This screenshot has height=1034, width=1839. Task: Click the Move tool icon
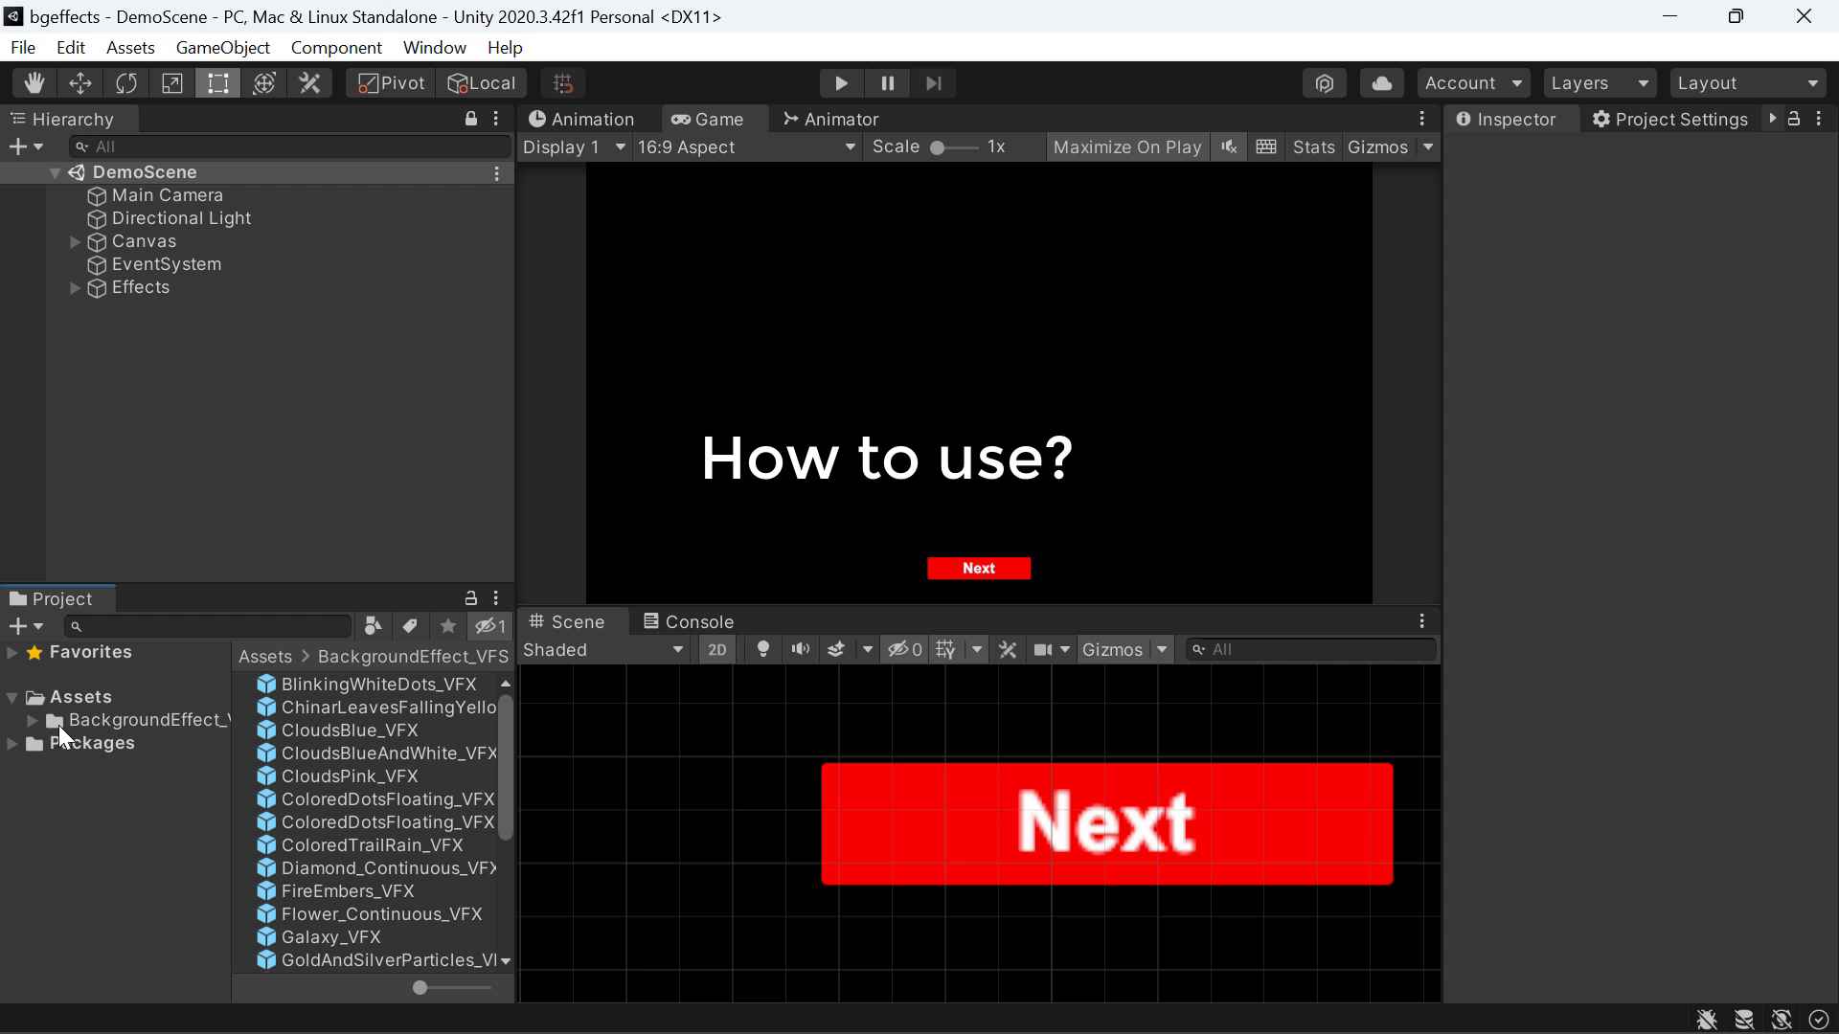pyautogui.click(x=79, y=82)
